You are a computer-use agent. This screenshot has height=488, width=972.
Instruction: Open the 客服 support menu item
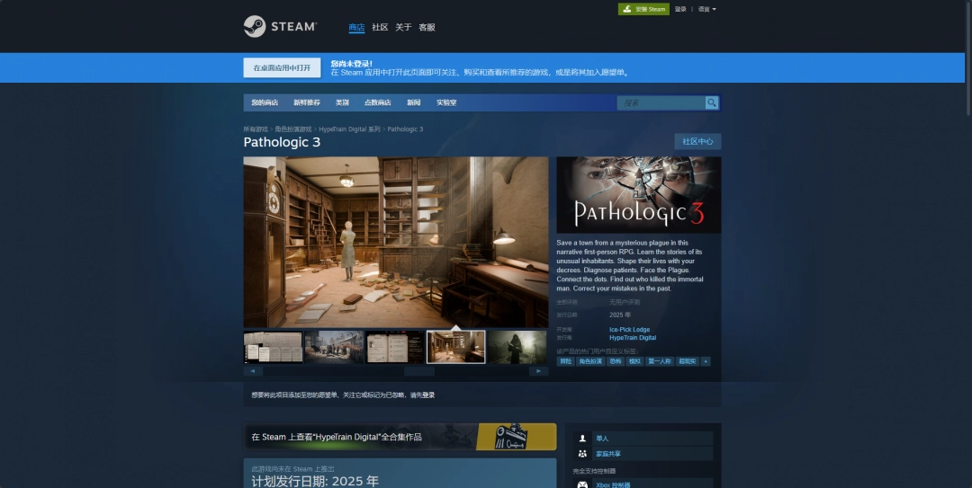[x=427, y=27]
